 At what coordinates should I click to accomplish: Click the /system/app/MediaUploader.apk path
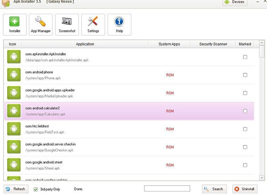[49, 96]
